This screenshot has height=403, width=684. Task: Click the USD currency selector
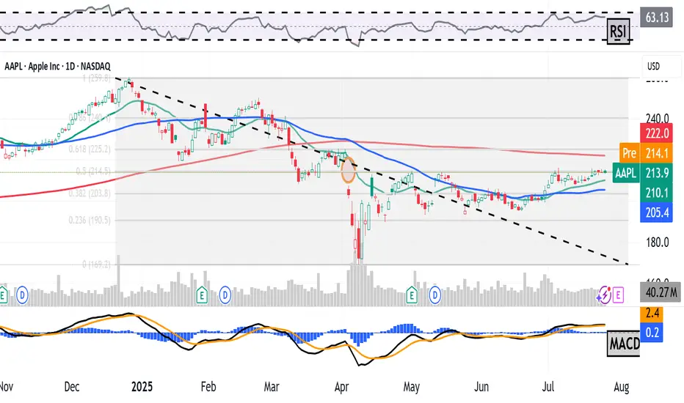[x=661, y=66]
